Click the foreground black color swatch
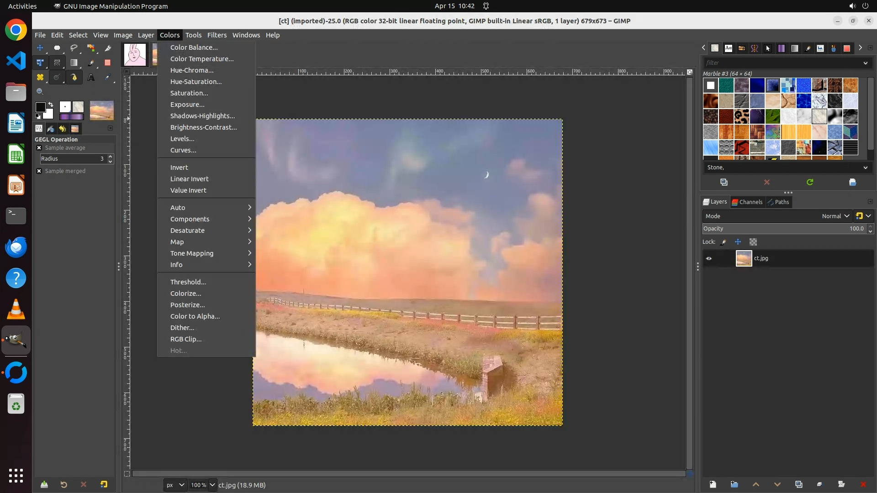Viewport: 877px width, 493px height. 40,107
